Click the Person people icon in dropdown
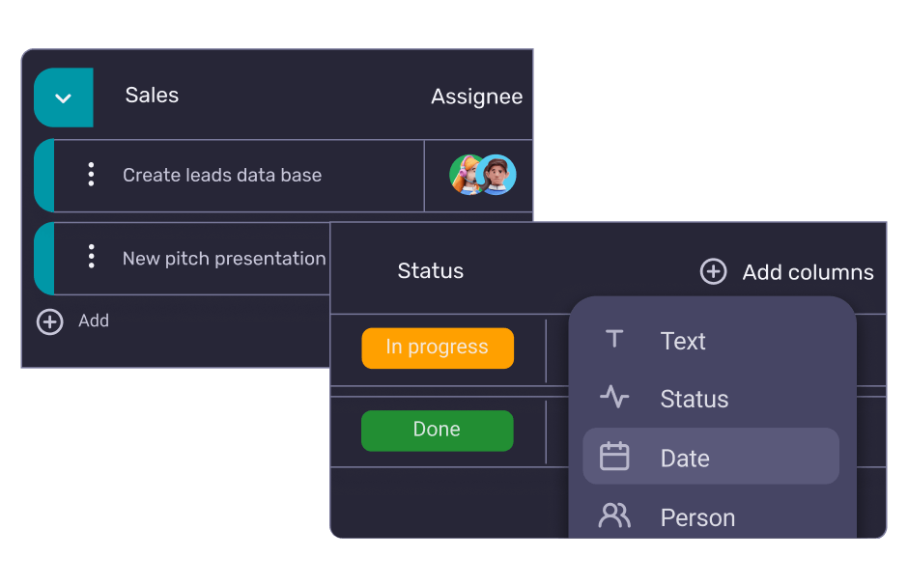This screenshot has height=585, width=908. coord(614,516)
